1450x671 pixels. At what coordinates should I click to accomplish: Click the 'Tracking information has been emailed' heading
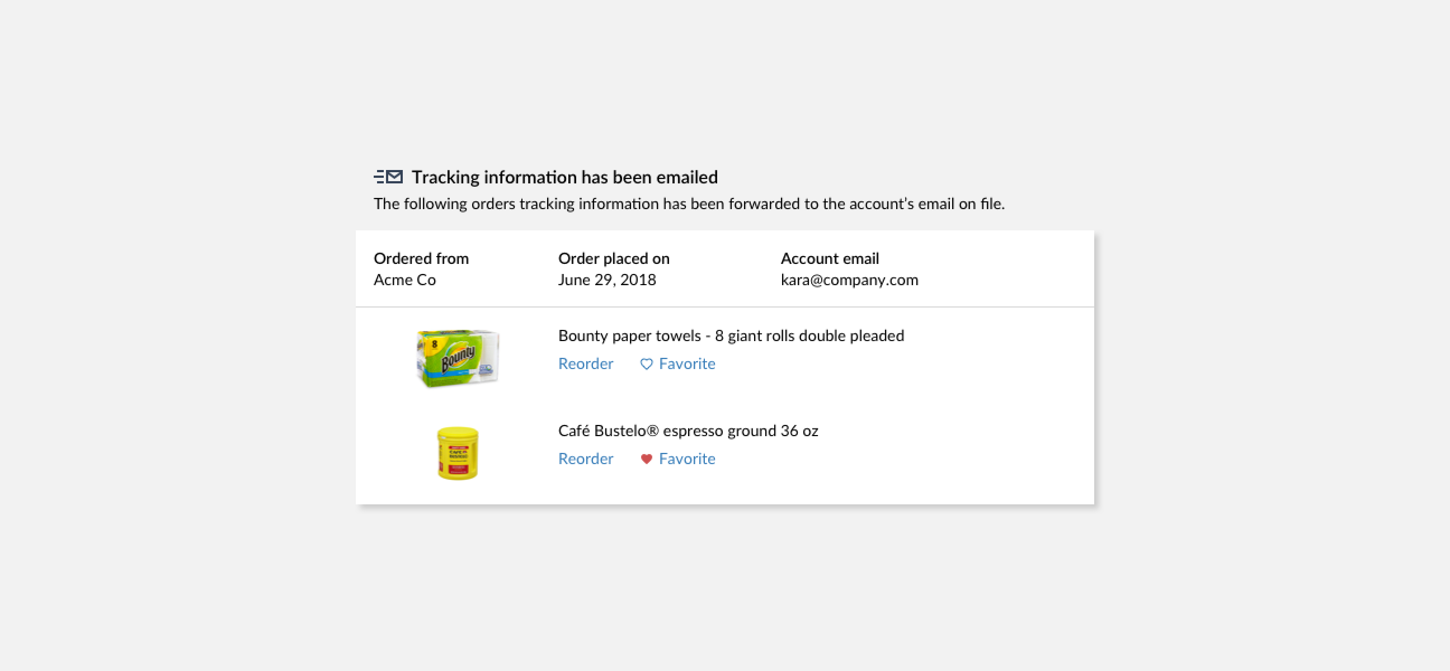tap(564, 177)
